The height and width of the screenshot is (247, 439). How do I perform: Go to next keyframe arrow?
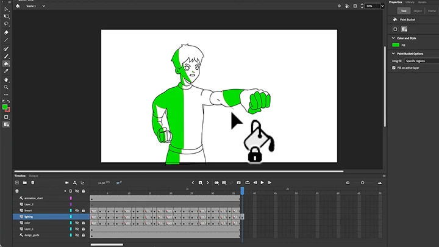[208, 182]
